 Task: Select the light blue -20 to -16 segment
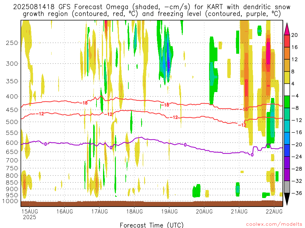(287, 138)
